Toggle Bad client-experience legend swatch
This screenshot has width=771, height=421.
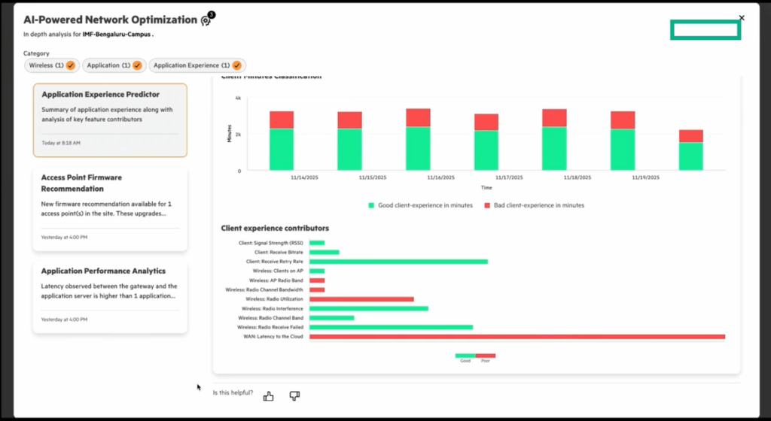(487, 205)
